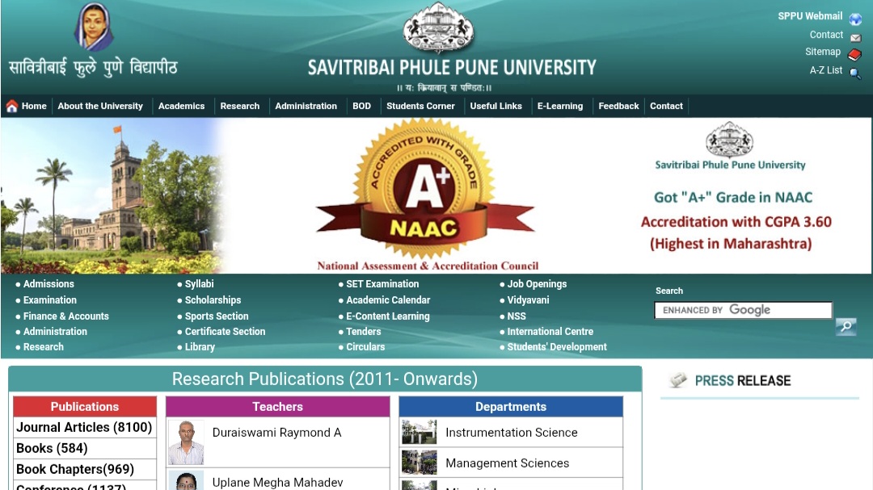The image size is (873, 490).
Task: Open SPPU Webmail globe icon
Action: click(855, 19)
